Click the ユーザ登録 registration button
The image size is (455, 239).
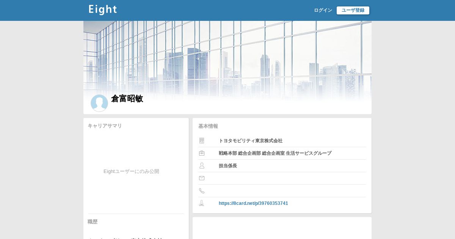tap(353, 10)
